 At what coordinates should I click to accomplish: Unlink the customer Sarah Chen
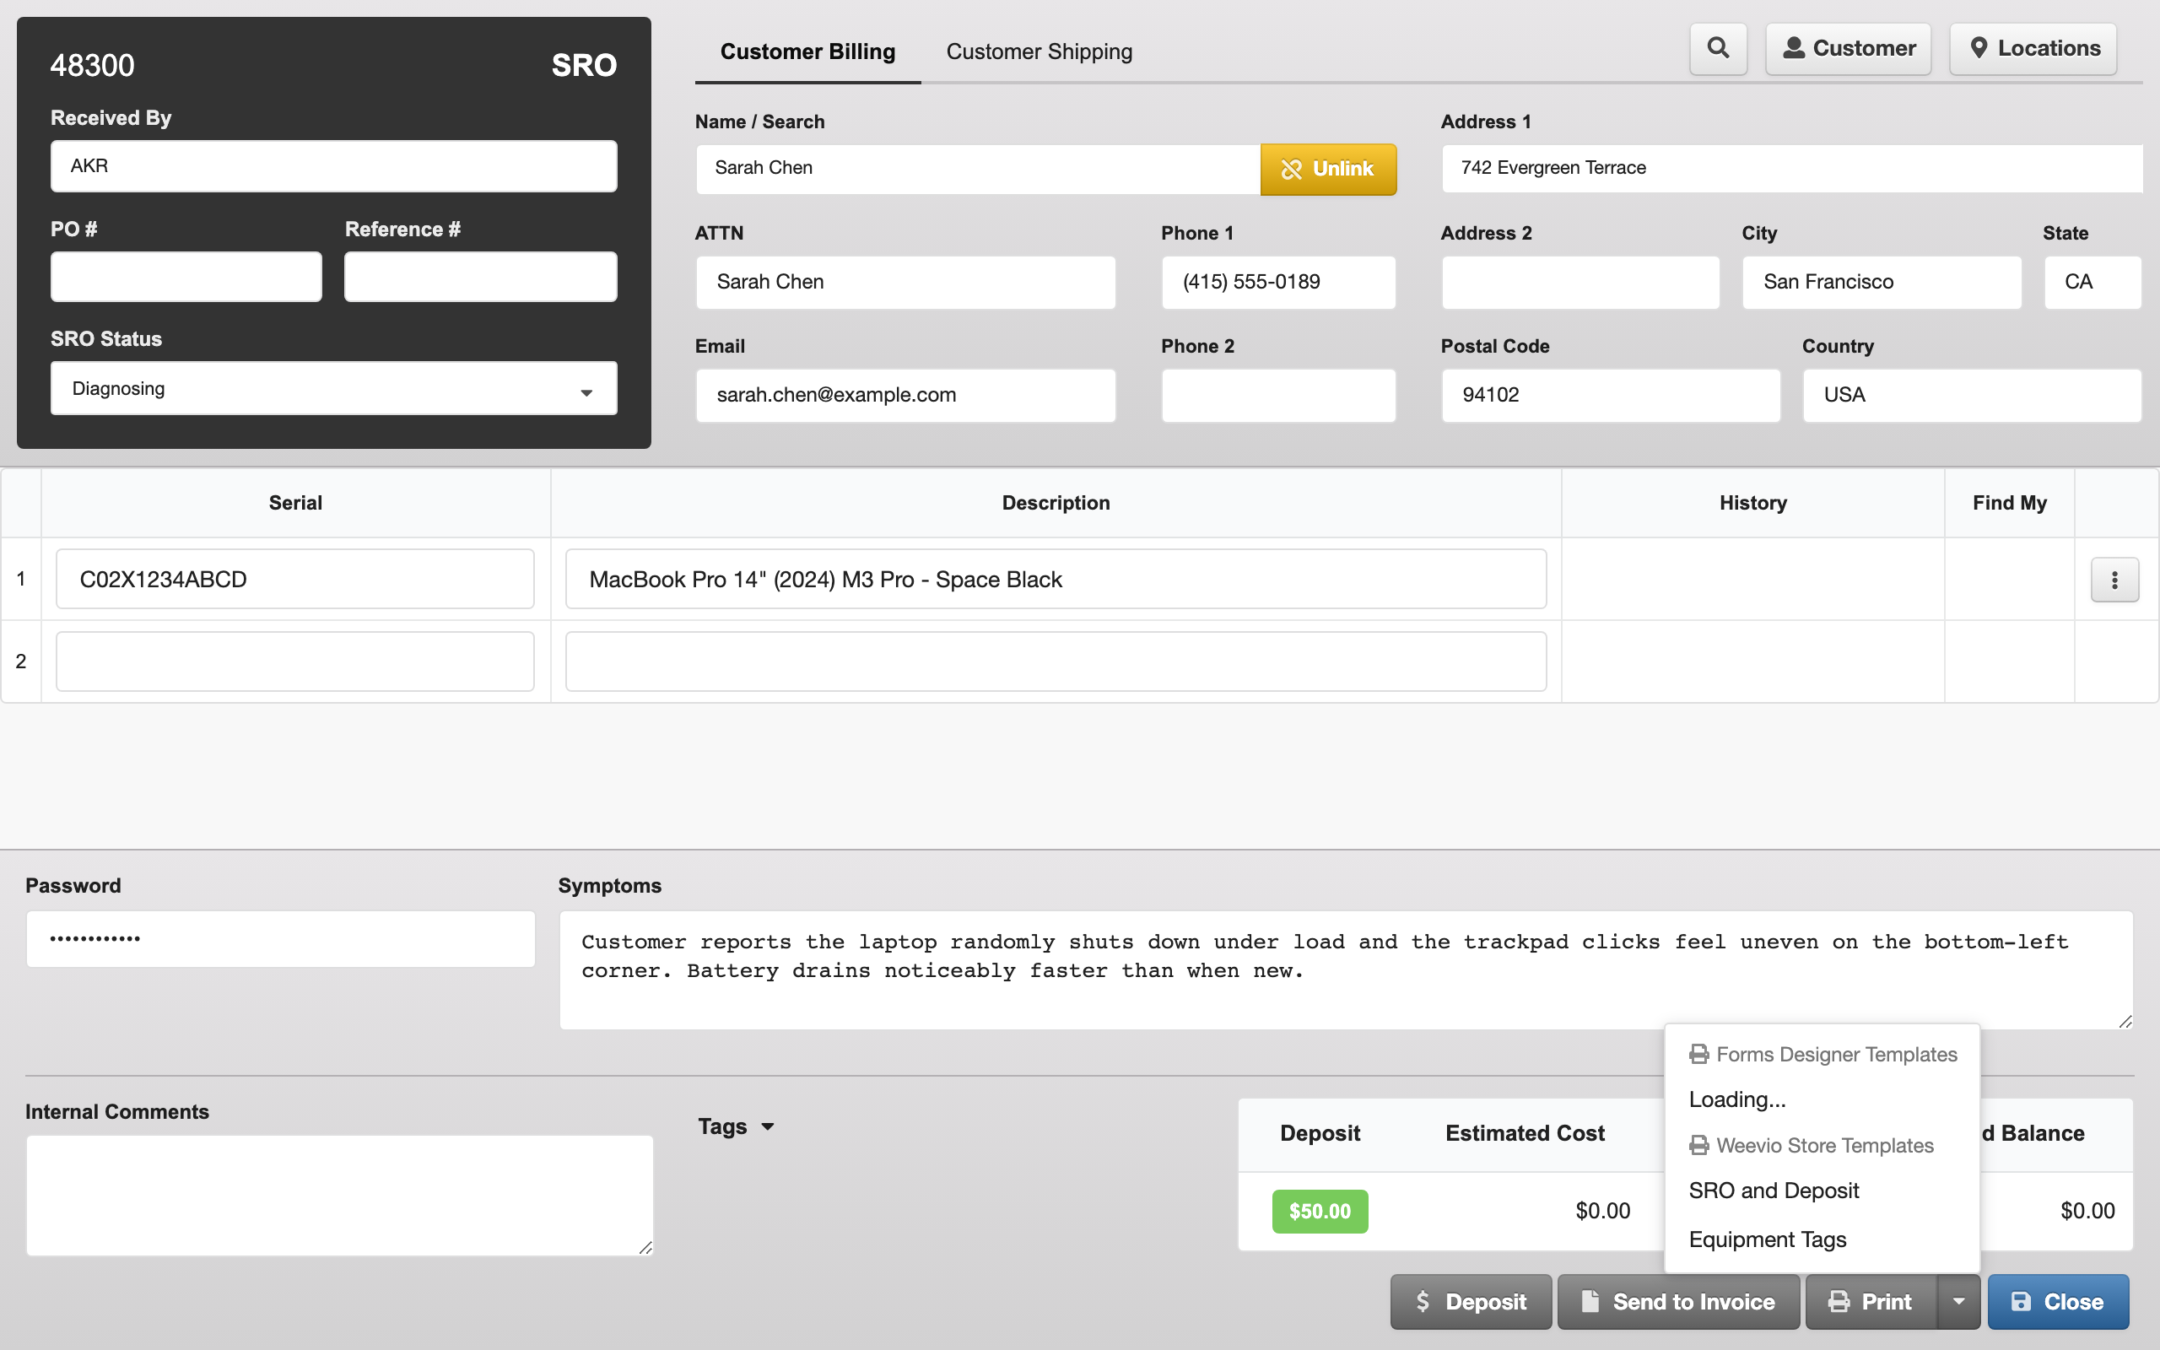[x=1328, y=169]
